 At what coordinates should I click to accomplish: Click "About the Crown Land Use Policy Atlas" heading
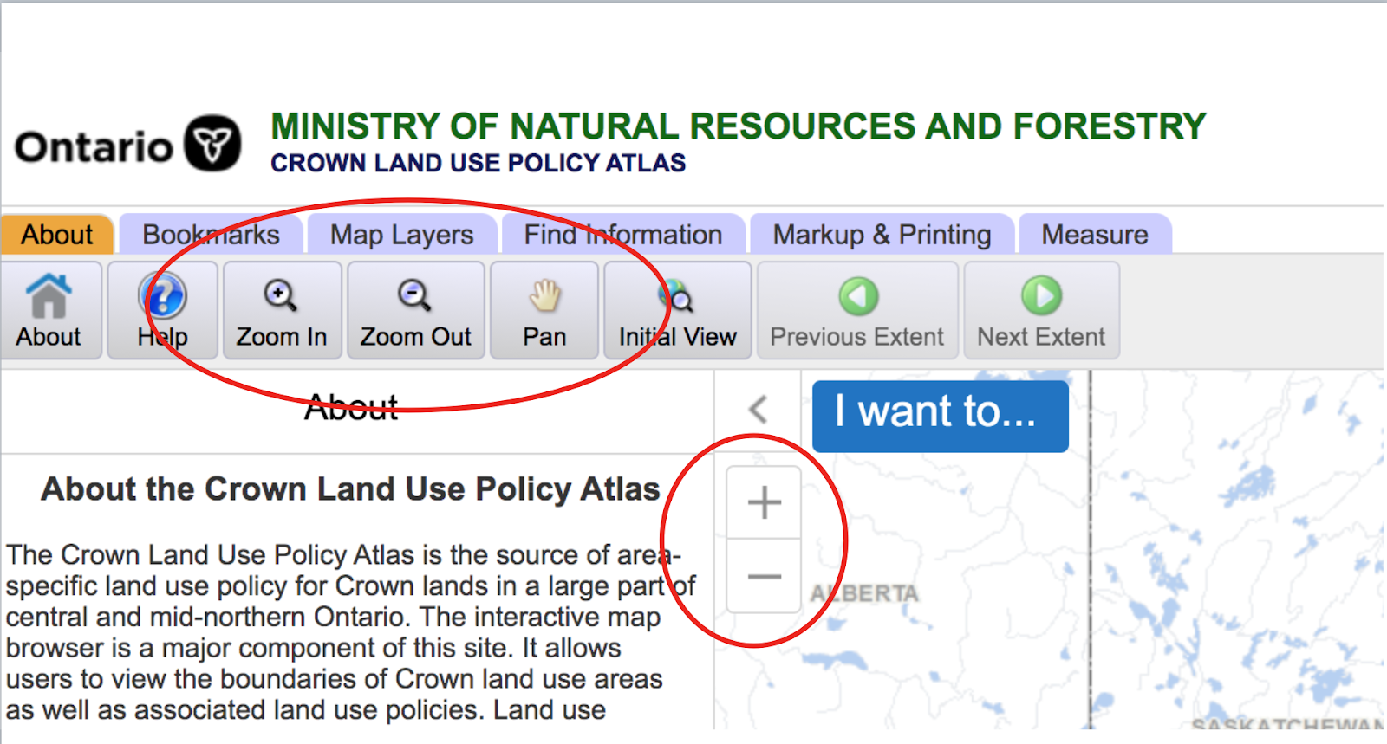pyautogui.click(x=350, y=489)
